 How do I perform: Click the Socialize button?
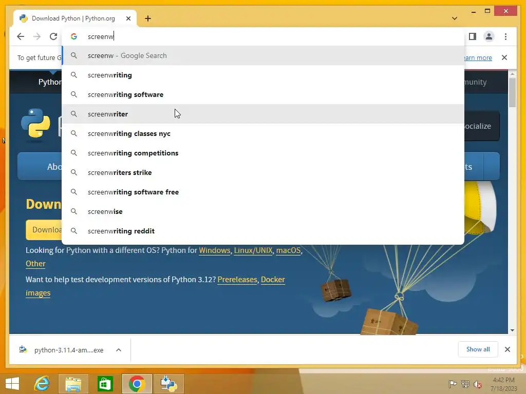482,126
